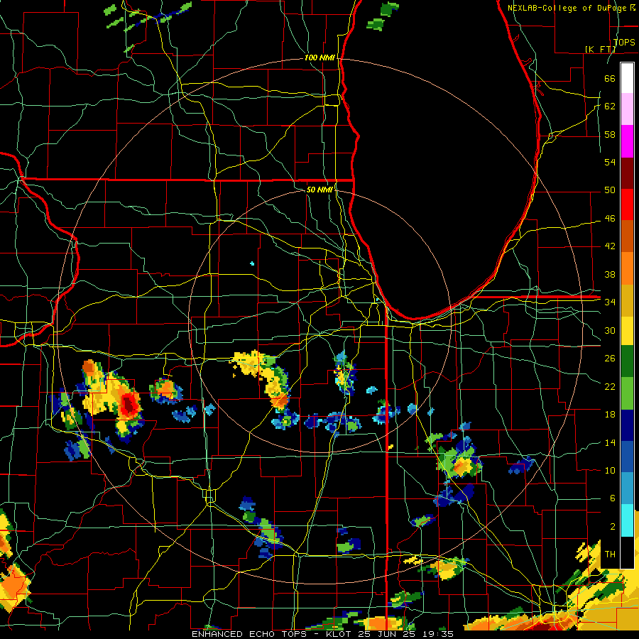
Task: Click the 38 legend value
Action: 610,275
